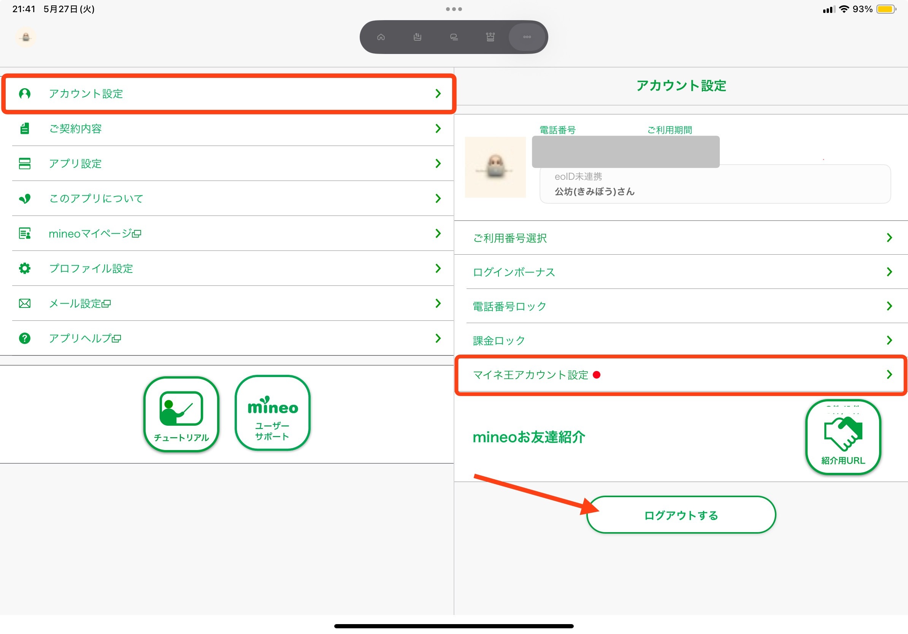Viewport: 908px width, 634px height.
Task: Open the チュートリアル tutorial icon
Action: (181, 414)
